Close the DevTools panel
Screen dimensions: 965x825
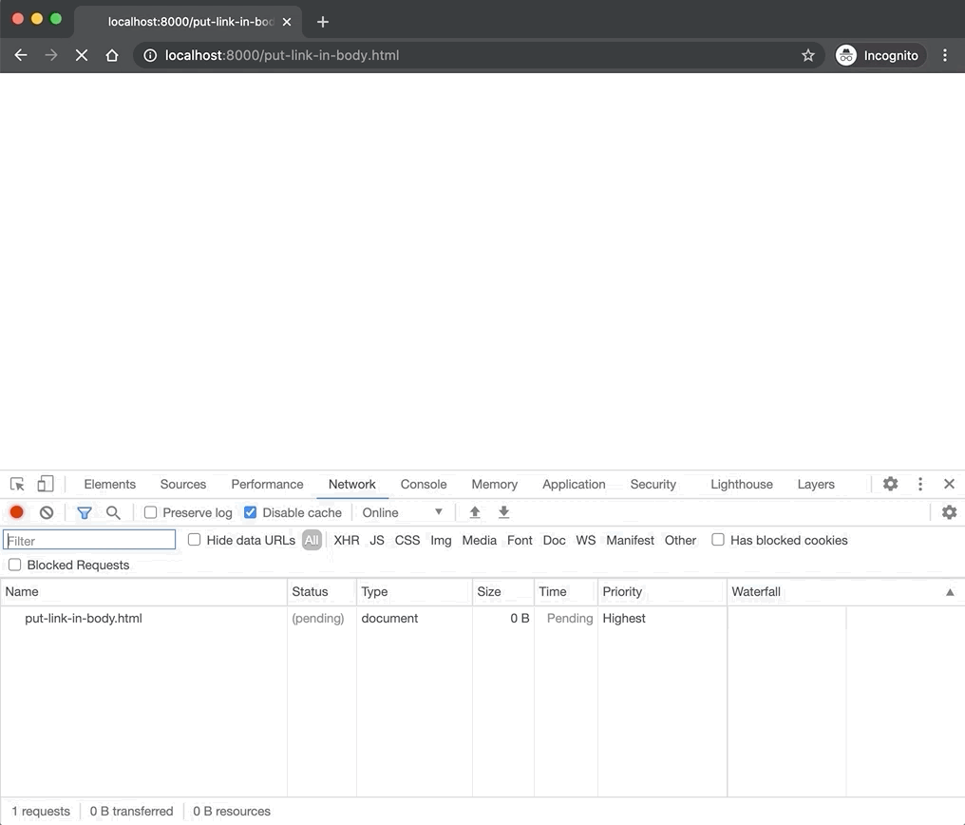click(x=949, y=484)
